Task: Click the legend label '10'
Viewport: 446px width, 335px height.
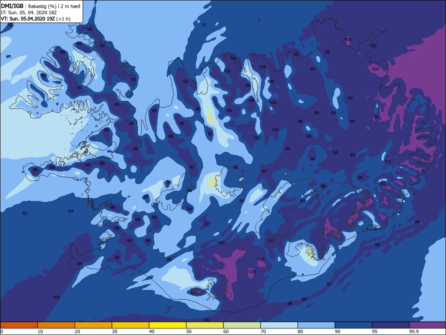Action: coord(40,331)
